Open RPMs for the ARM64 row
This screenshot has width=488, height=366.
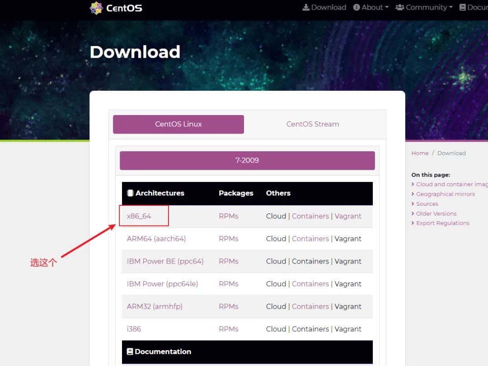[229, 239]
